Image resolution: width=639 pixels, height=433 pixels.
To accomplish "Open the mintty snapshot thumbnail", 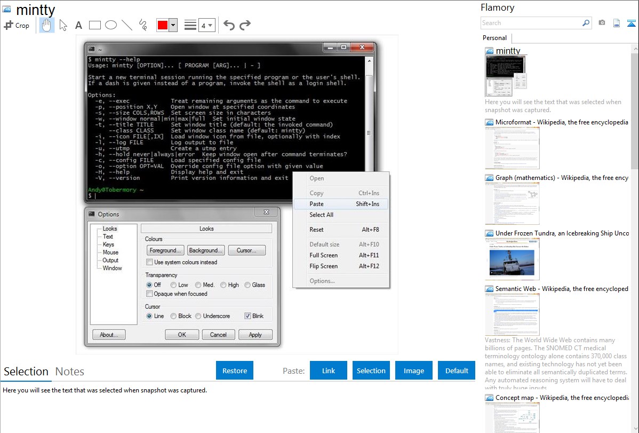I will coord(506,76).
